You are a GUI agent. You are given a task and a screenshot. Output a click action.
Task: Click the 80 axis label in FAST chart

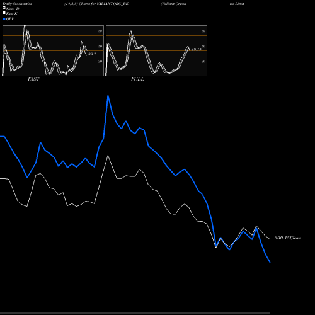[x=100, y=31]
